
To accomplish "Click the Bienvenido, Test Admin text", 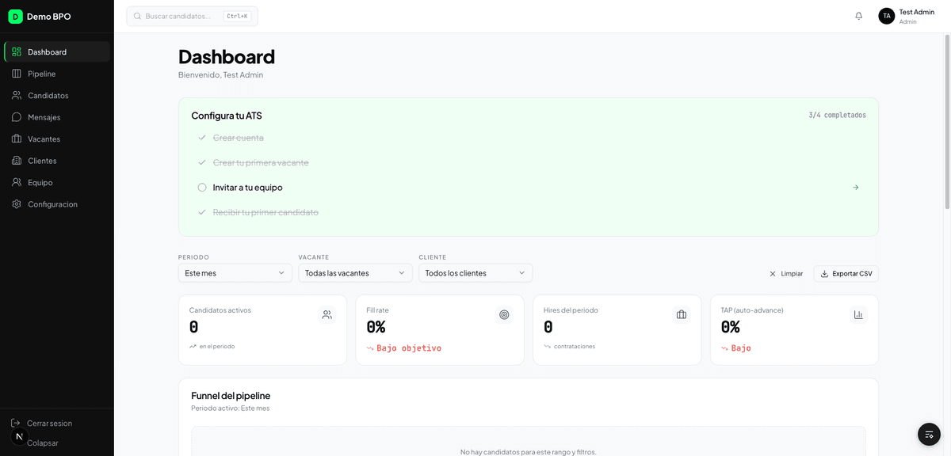I will (x=221, y=75).
